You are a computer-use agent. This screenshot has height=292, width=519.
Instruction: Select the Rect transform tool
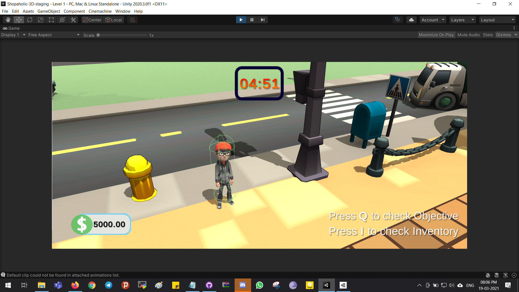tap(51, 20)
